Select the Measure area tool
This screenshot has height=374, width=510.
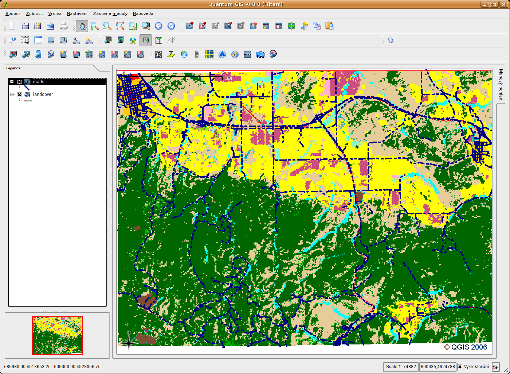pos(64,40)
